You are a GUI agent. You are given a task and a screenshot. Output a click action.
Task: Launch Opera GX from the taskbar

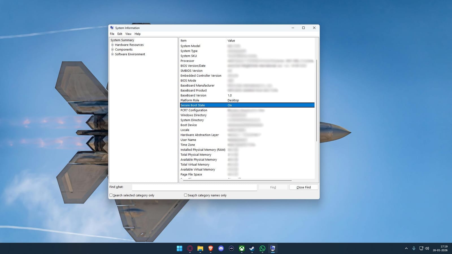(190, 248)
